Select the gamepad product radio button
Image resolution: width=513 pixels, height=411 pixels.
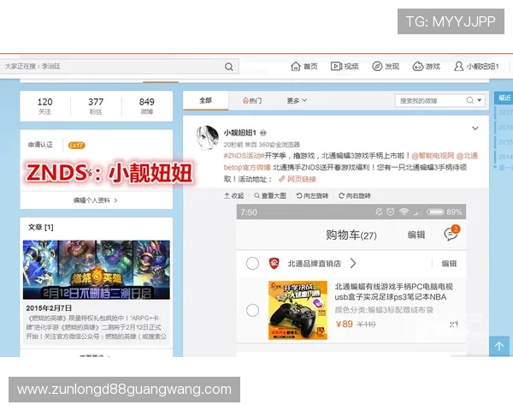point(252,310)
